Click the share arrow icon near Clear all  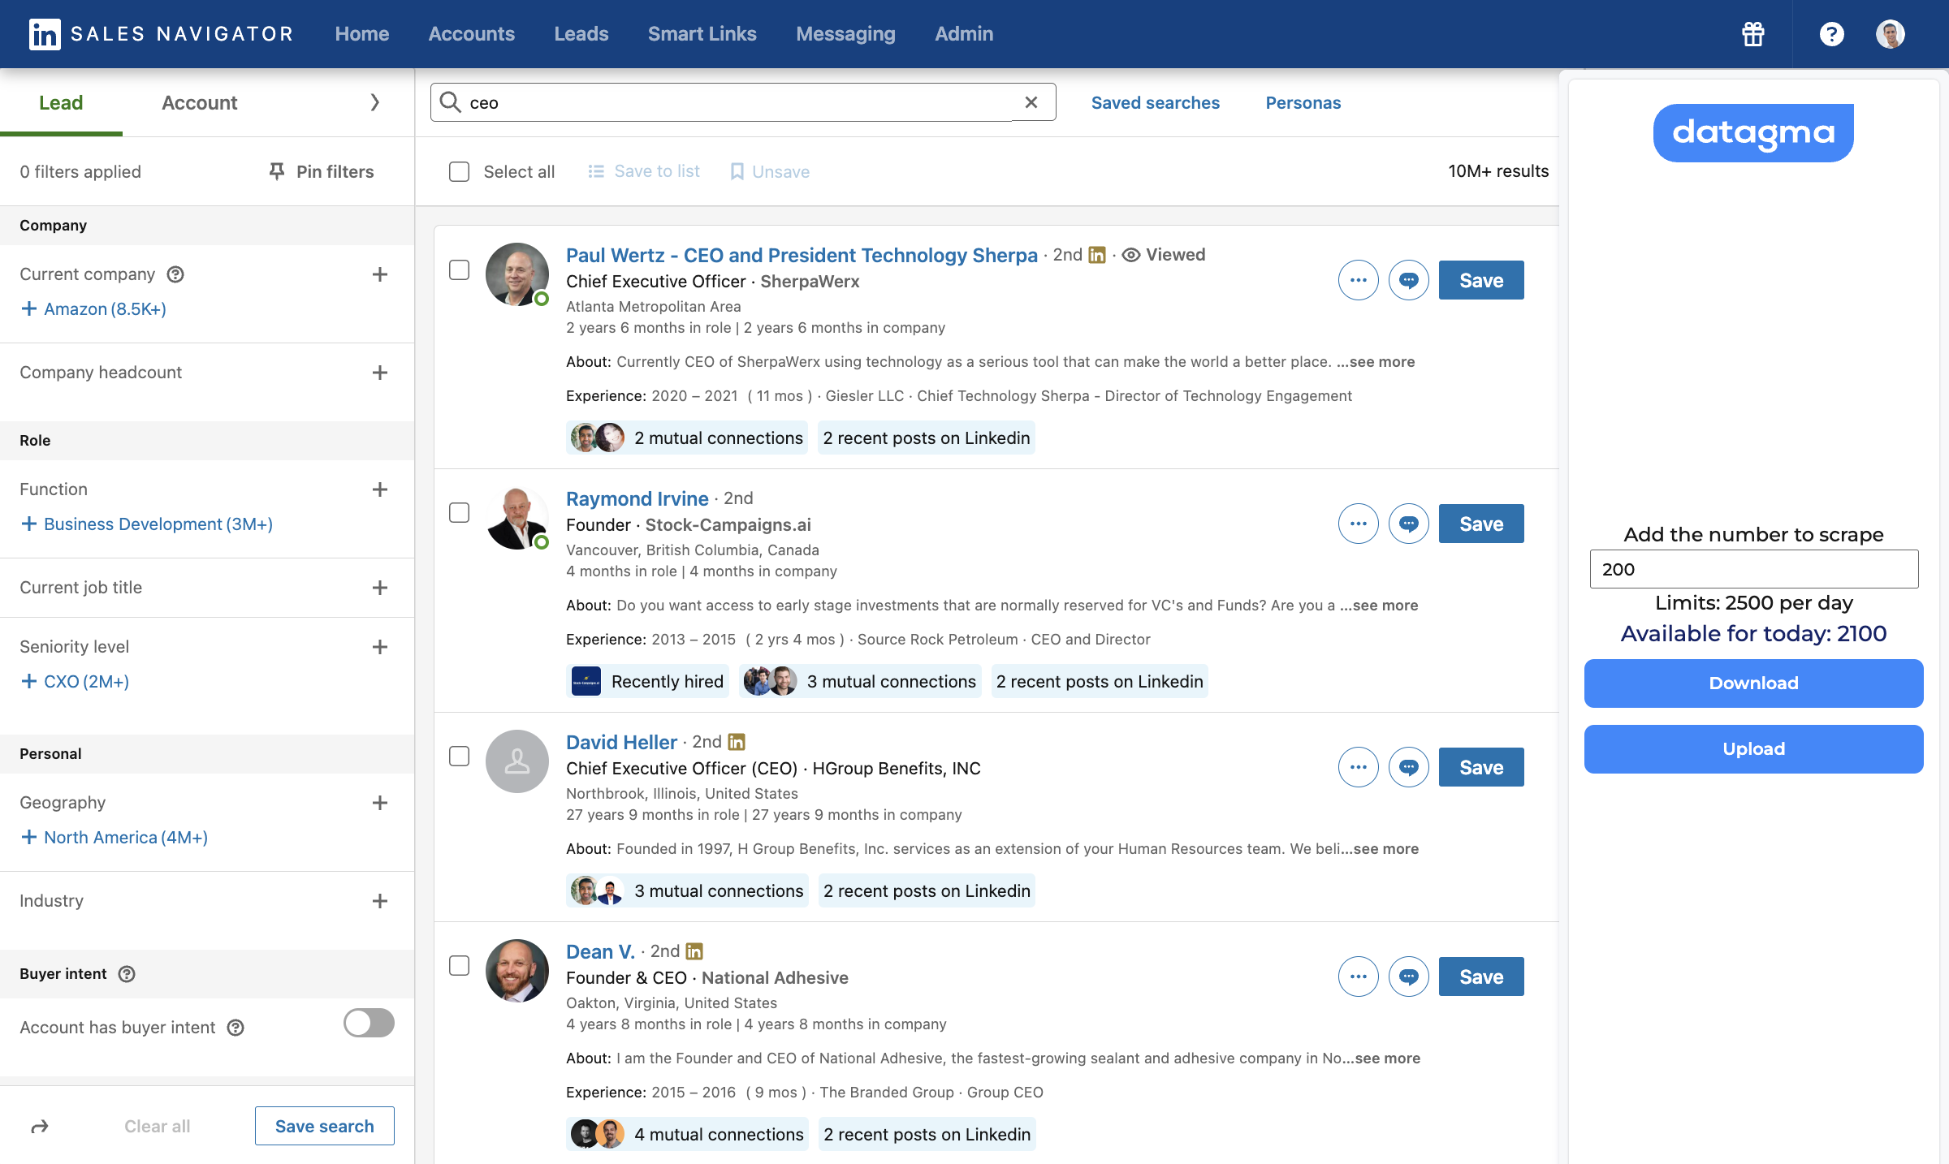pyautogui.click(x=40, y=1126)
